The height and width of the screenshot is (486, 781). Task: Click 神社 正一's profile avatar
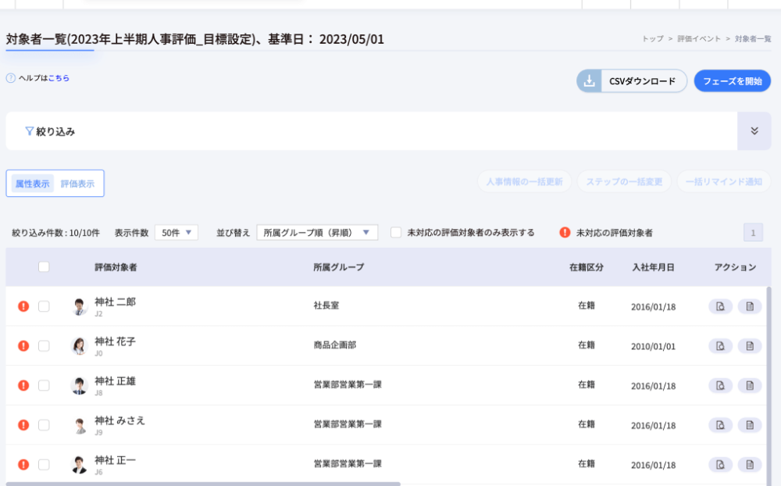pyautogui.click(x=79, y=465)
